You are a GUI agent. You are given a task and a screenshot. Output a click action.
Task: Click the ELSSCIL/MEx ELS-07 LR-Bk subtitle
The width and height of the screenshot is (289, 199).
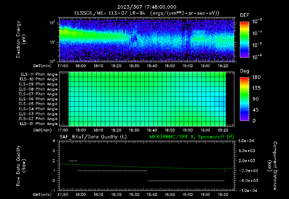pyautogui.click(x=147, y=13)
